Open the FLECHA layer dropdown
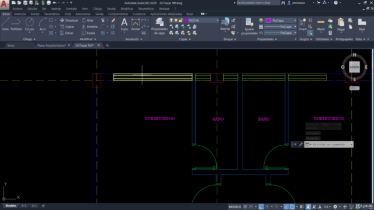Image resolution: width=374 pixels, height=210 pixels. 217,20
